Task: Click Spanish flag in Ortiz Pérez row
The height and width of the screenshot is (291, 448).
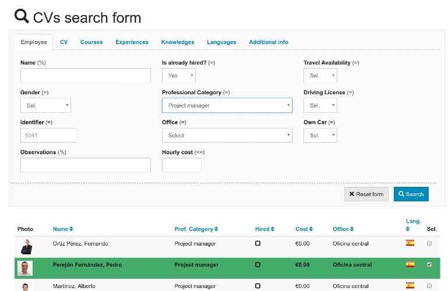Action: (410, 243)
